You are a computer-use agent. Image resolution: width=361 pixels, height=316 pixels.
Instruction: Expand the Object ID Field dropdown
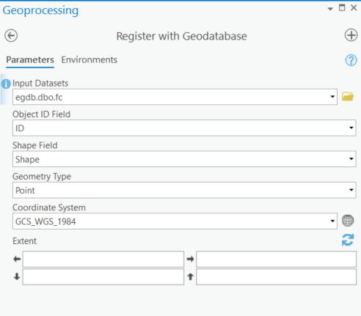point(351,128)
